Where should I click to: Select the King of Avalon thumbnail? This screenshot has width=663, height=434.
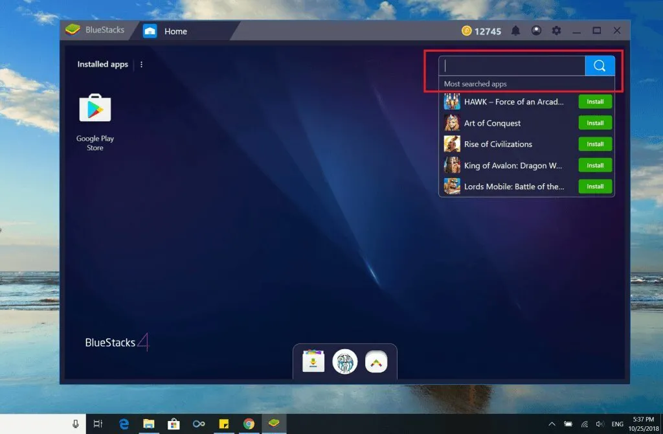[452, 165]
